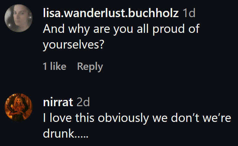Click the 1d timestamp on Lisa's comment
The width and height of the screenshot is (238, 146).
[189, 13]
